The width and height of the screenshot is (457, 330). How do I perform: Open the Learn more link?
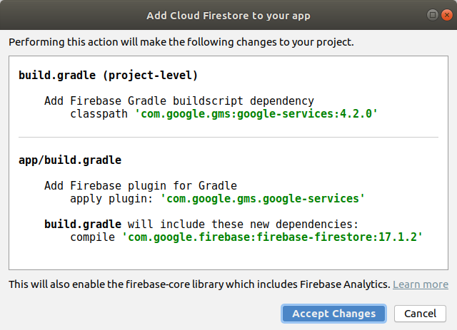pos(421,284)
